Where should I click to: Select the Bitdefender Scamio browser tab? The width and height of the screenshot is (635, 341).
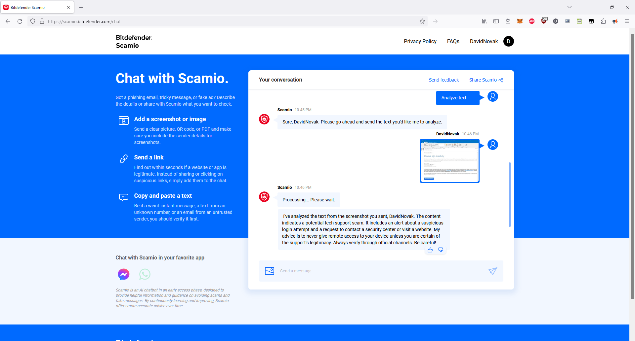click(37, 7)
